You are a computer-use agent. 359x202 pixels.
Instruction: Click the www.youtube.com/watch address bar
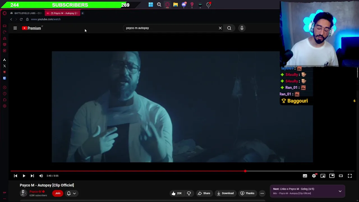pyautogui.click(x=46, y=19)
